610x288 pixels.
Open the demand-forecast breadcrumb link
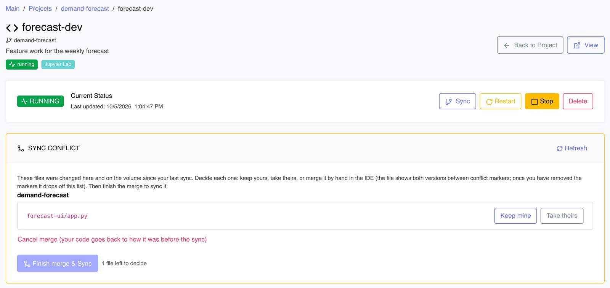click(x=85, y=8)
